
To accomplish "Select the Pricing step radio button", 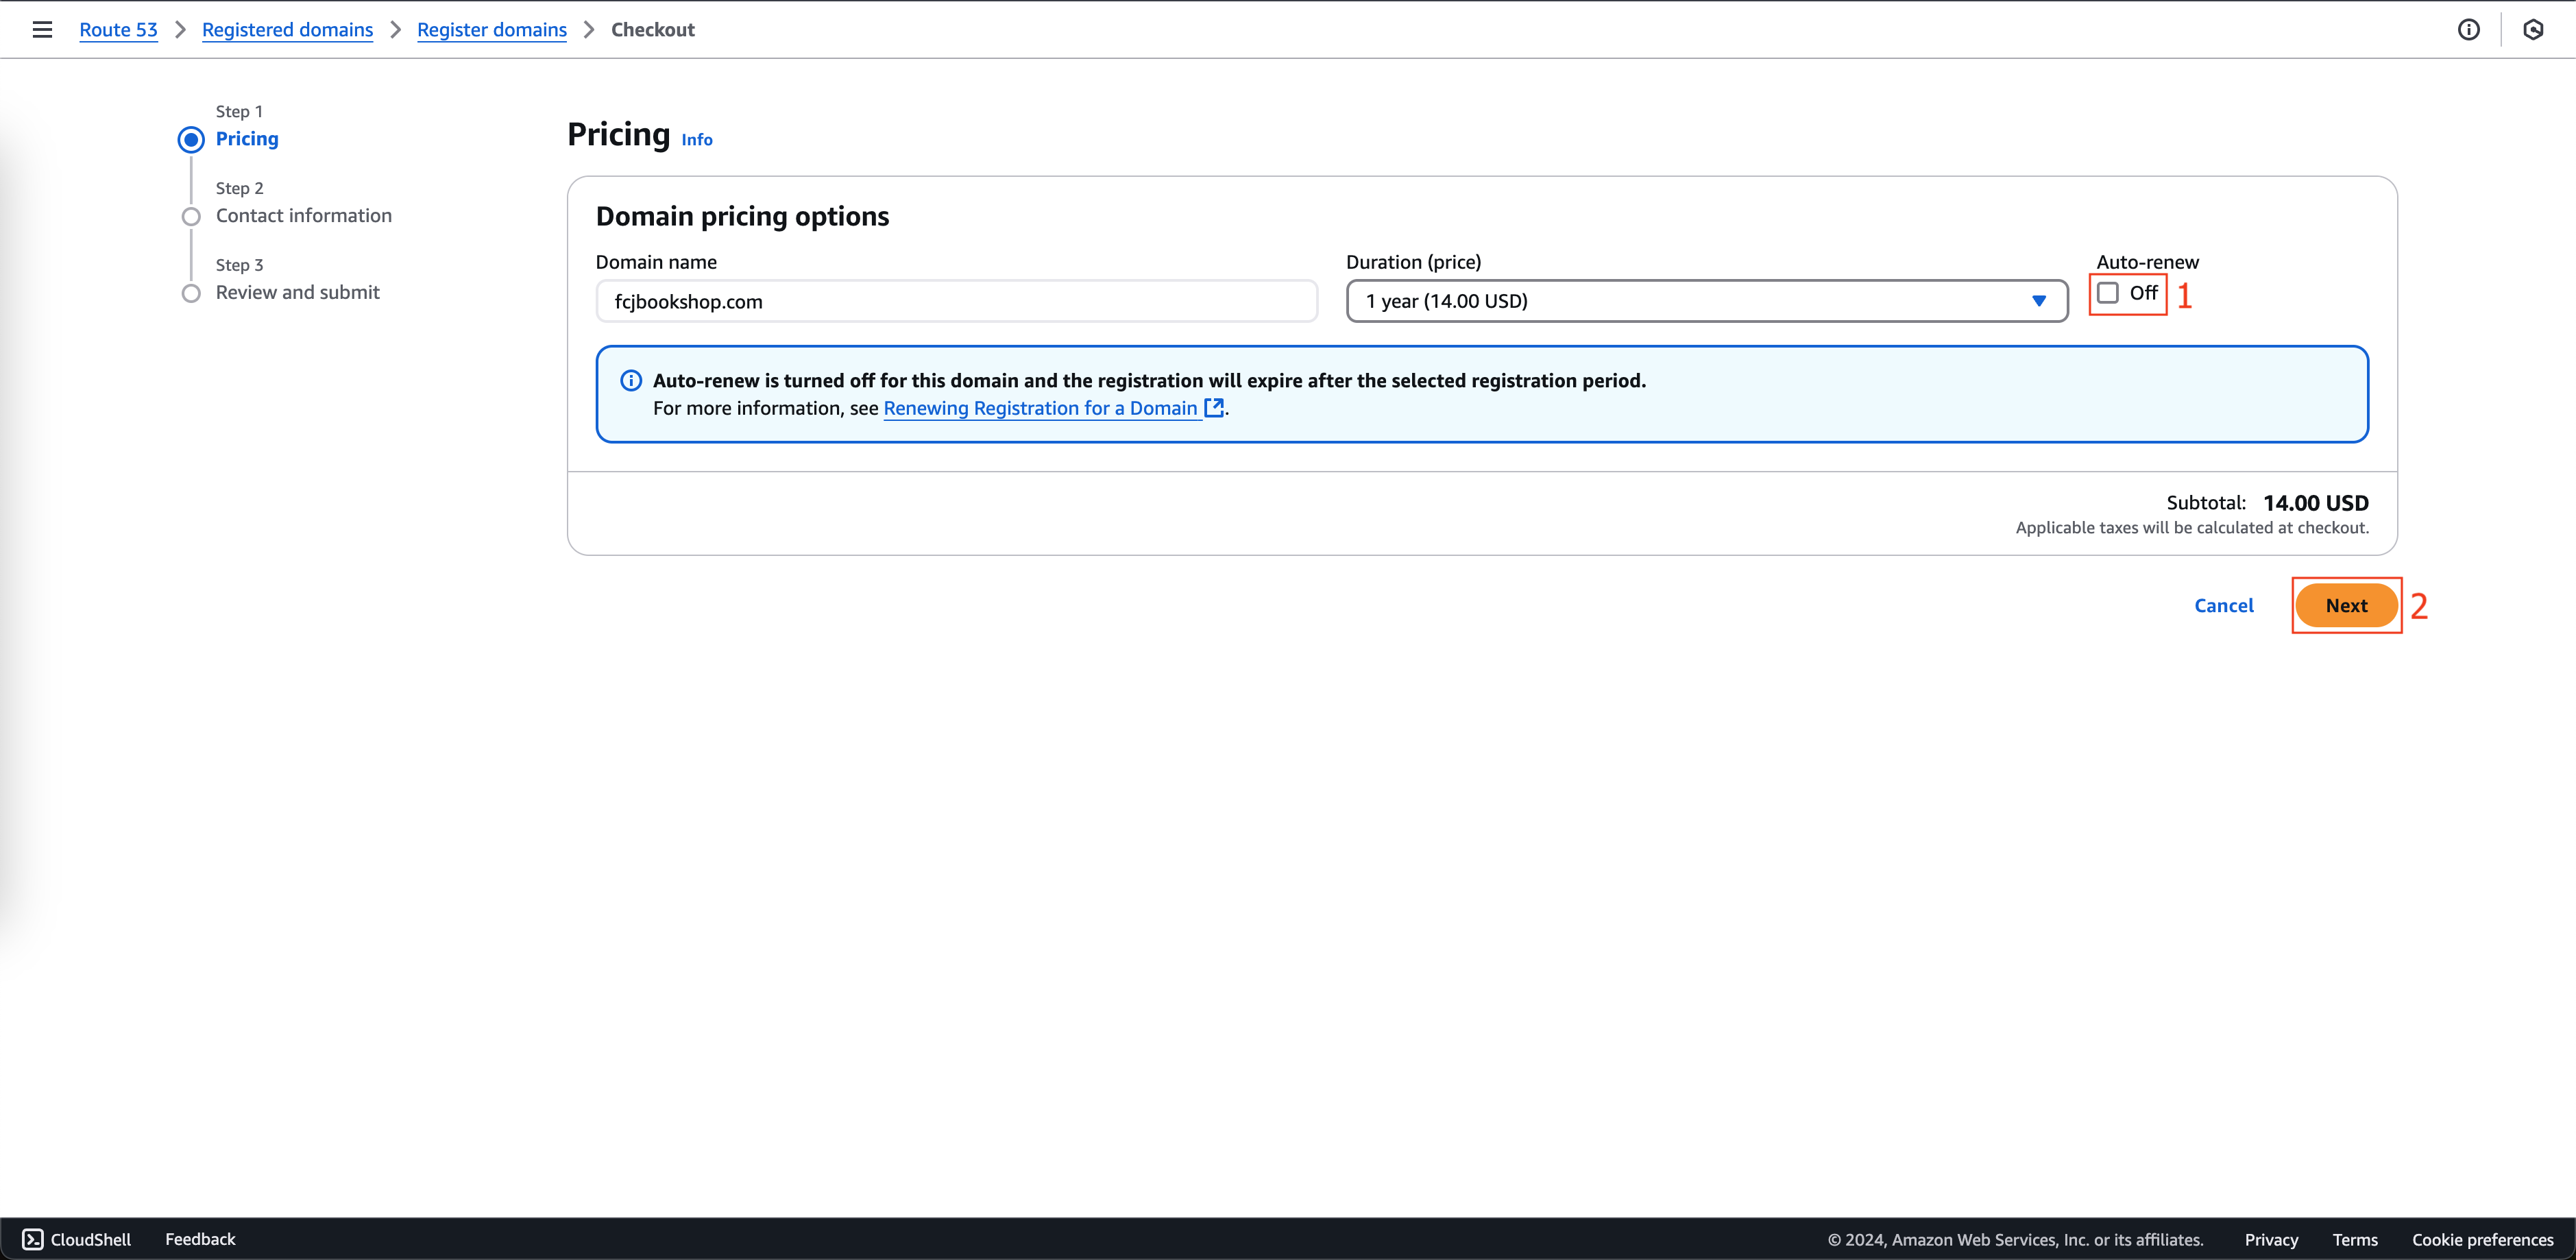I will point(192,138).
